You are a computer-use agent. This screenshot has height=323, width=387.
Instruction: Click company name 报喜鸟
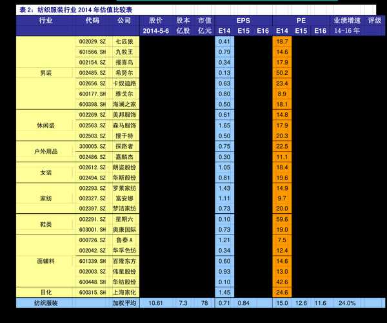[124, 62]
